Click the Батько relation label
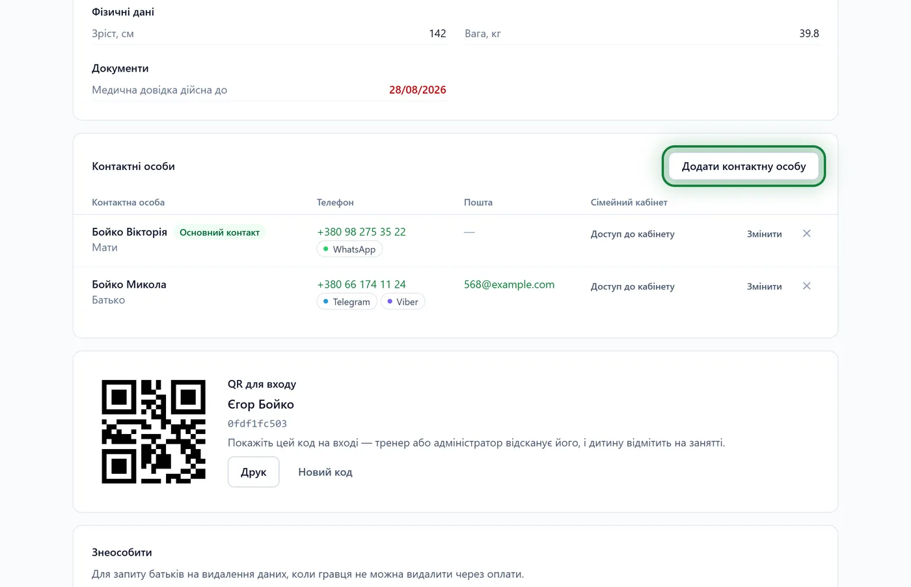 [108, 300]
